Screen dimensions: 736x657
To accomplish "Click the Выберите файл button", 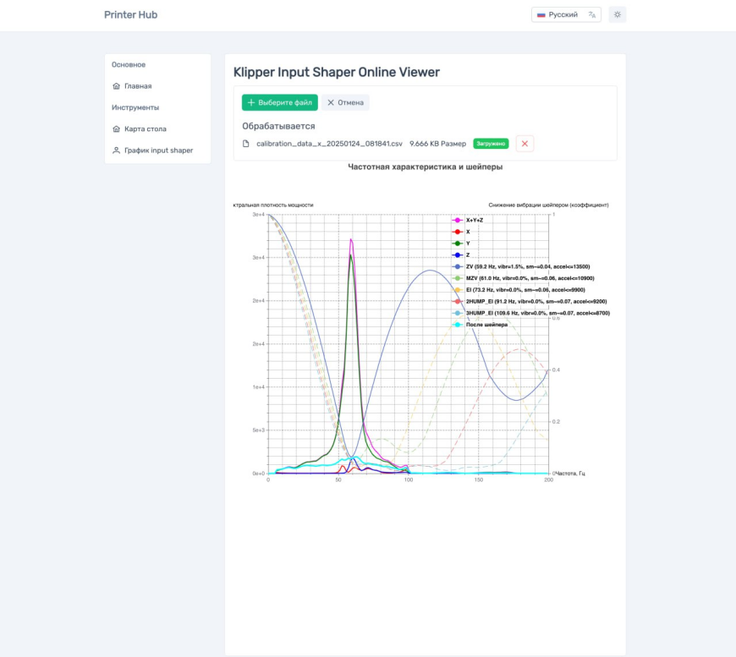I will click(280, 102).
